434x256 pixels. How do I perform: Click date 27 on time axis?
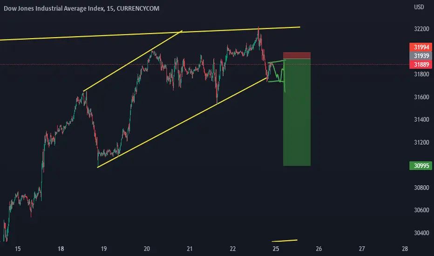pos(362,249)
